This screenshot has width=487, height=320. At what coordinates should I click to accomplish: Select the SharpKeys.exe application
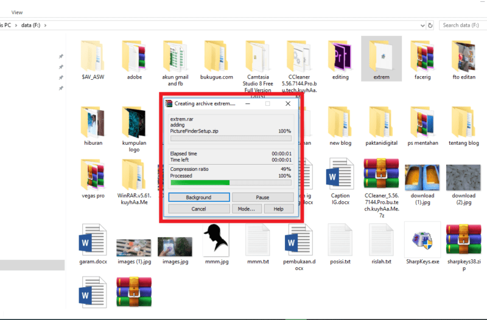click(422, 245)
